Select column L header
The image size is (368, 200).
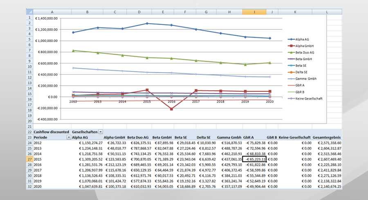coord(327,12)
